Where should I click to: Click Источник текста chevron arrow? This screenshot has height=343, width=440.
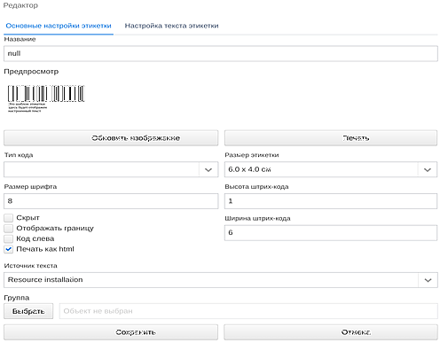428,280
